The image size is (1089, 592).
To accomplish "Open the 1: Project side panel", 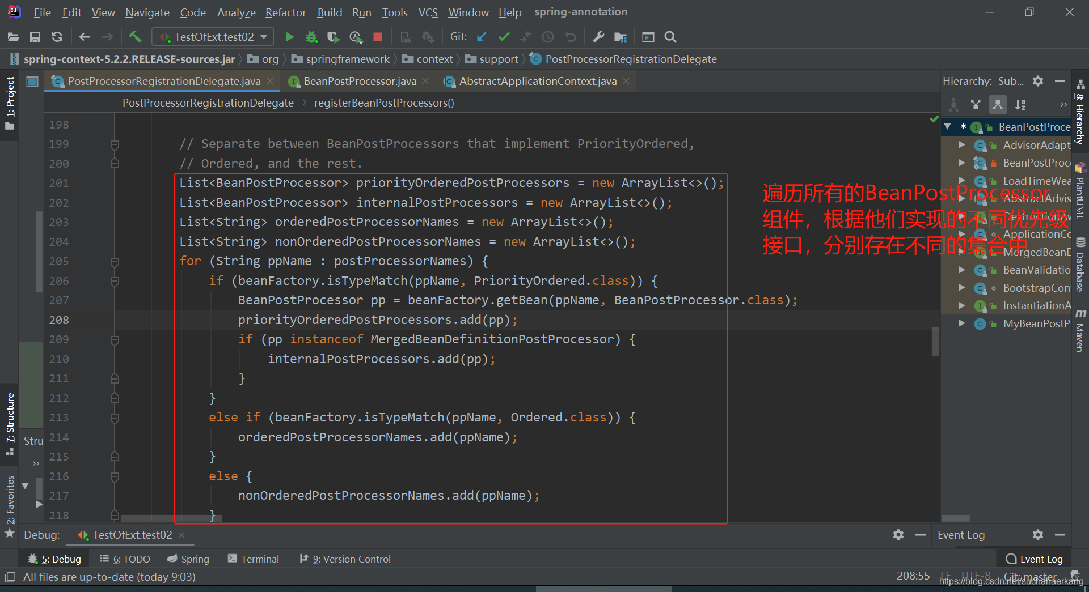I will point(10,104).
